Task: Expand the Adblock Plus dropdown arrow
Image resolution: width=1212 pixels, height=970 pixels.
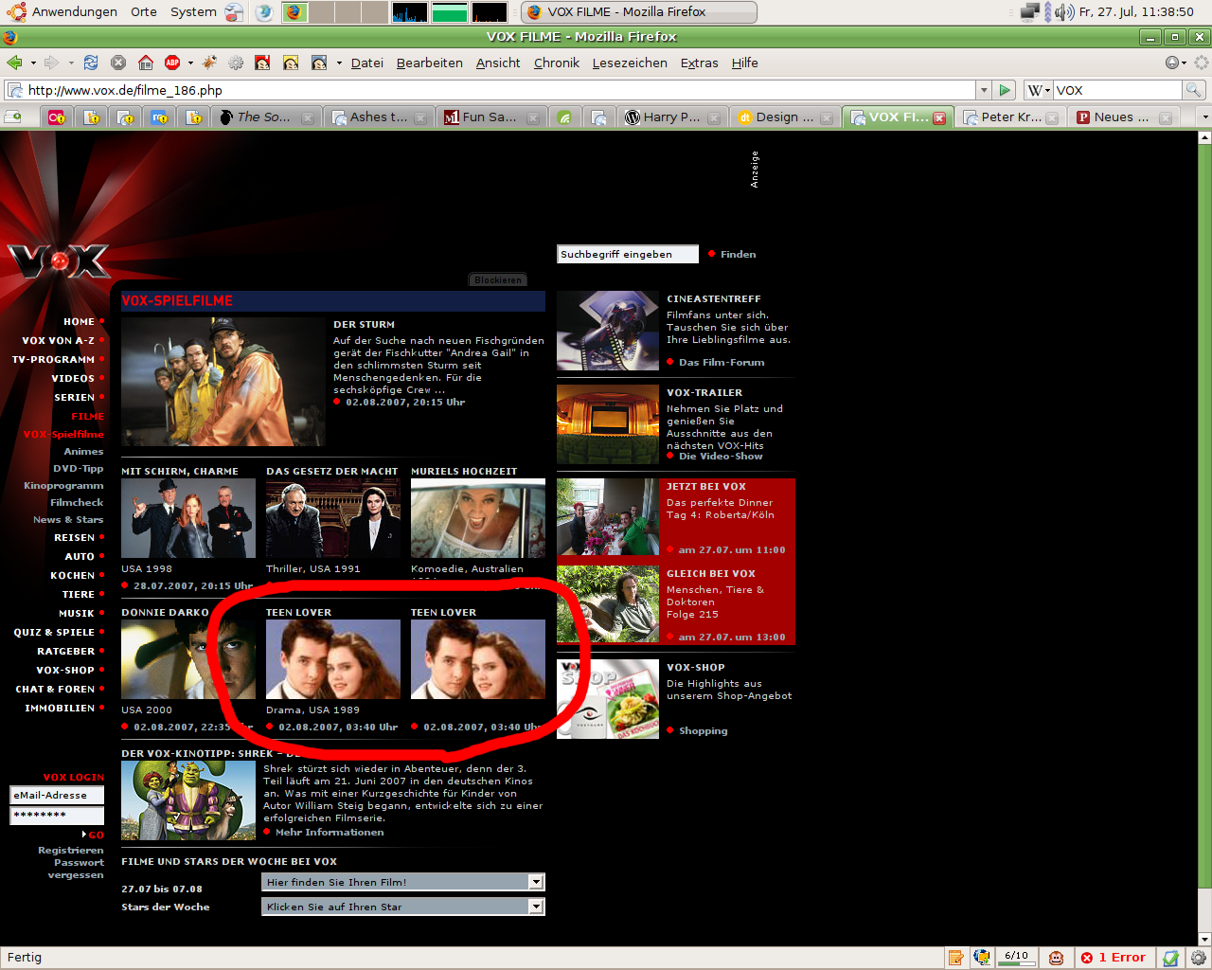Action: click(190, 63)
